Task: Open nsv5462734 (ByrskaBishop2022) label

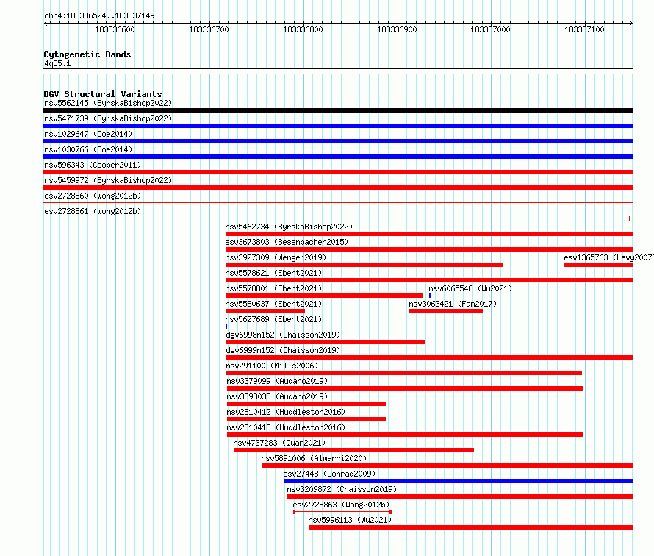Action: 289,227
